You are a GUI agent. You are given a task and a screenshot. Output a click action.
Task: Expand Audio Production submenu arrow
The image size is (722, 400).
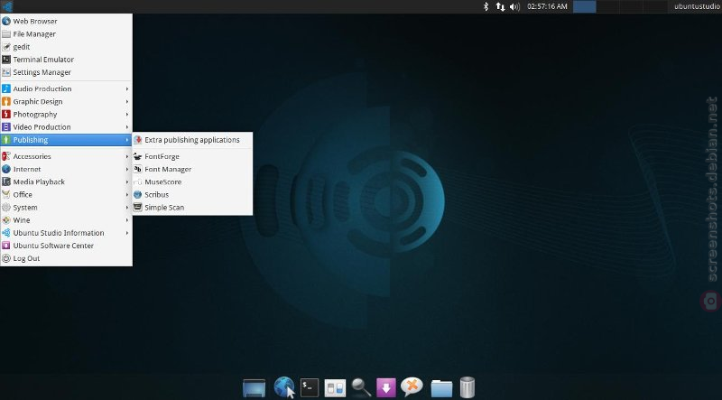(x=127, y=88)
